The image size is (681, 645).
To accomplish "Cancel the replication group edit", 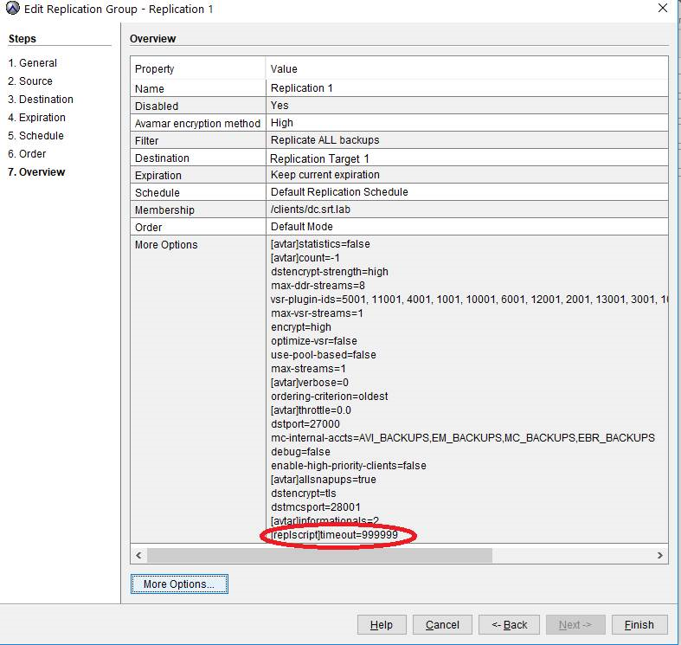I will point(442,624).
